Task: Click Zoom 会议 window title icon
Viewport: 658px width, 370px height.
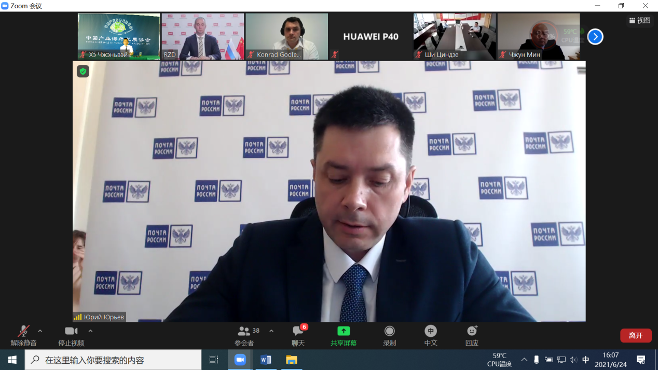Action: click(5, 6)
